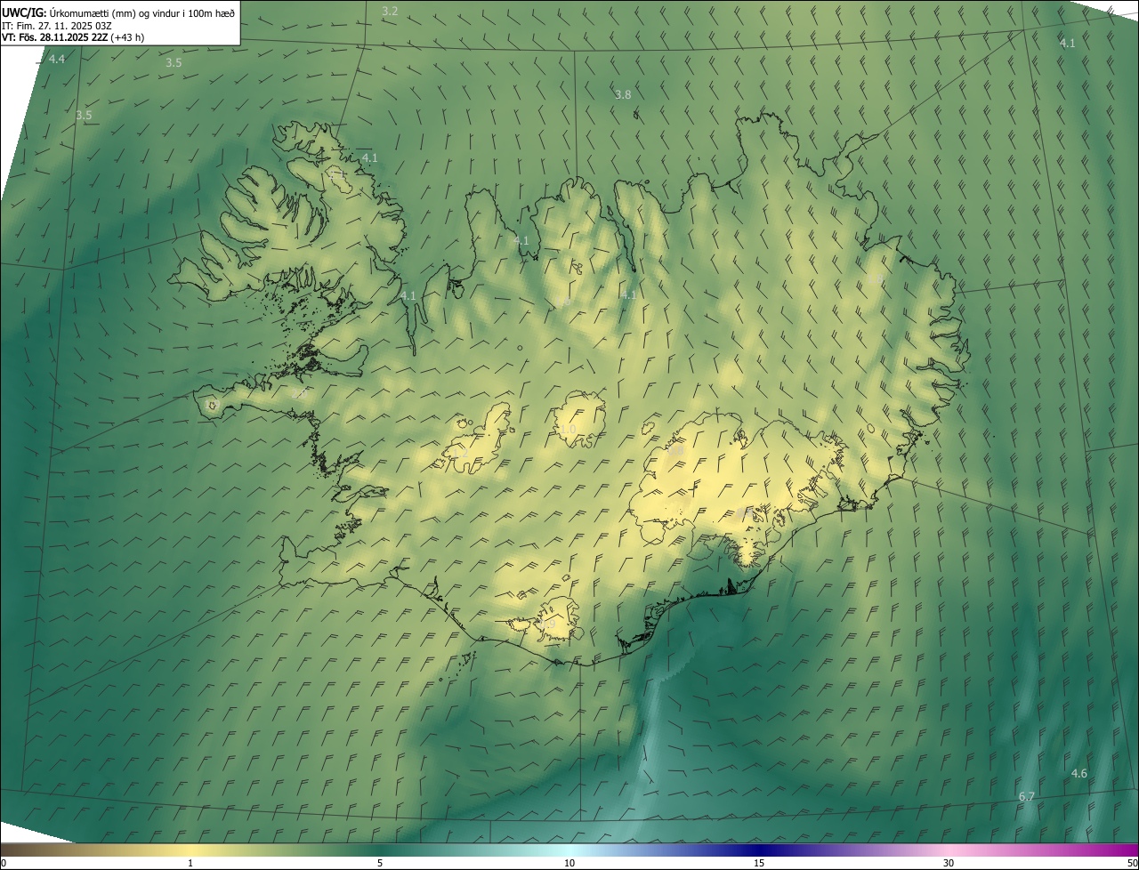Screen dimensions: 1139x870
Task: Click the '3.2' value label on the map
Action: [x=390, y=11]
